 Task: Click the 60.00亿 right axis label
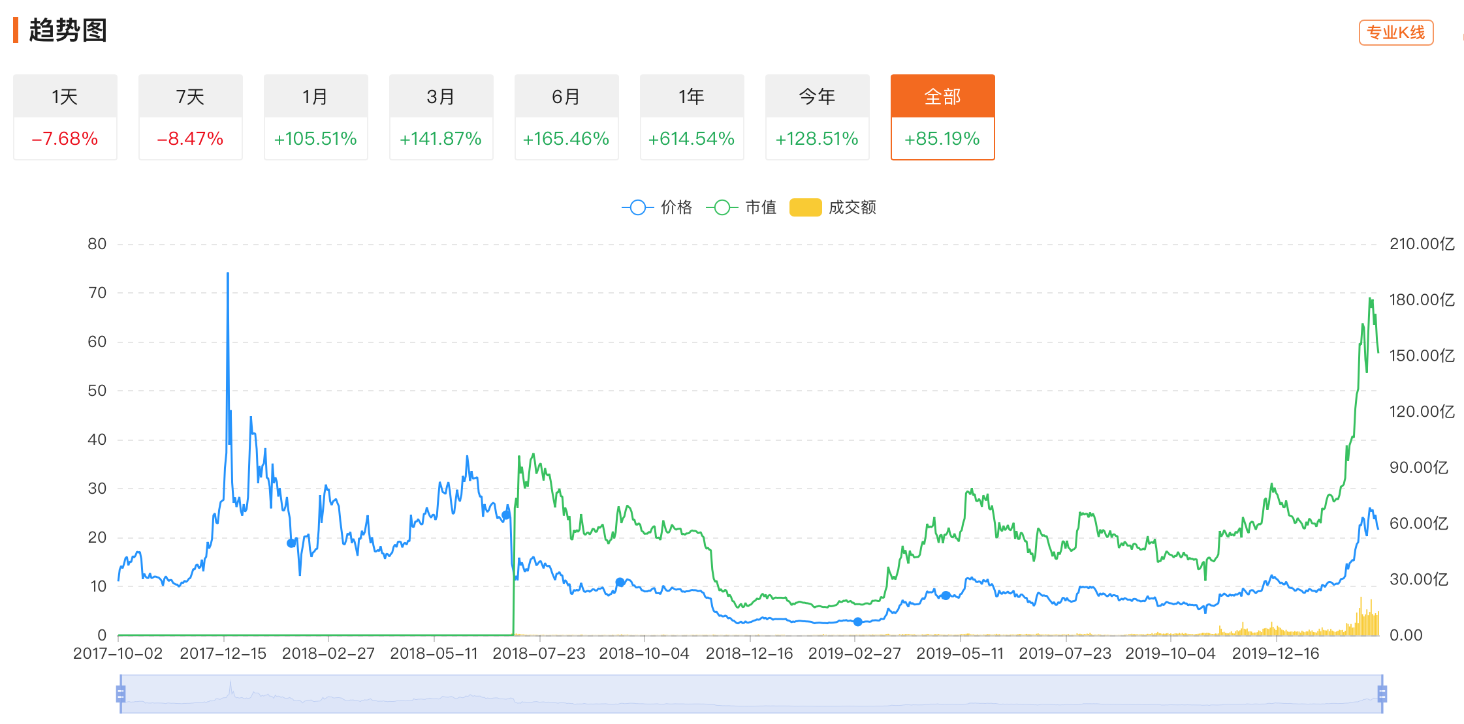pyautogui.click(x=1419, y=524)
